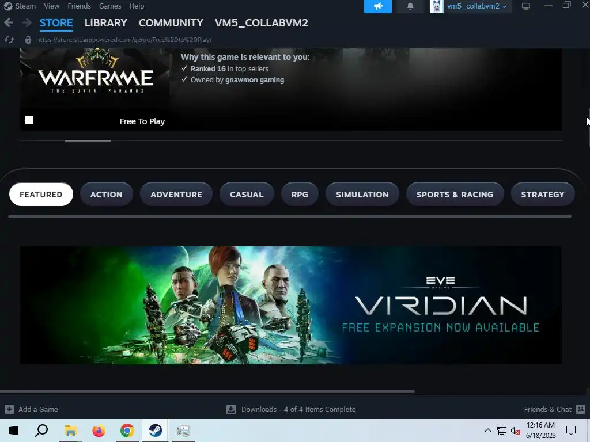
Task: Show hidden system tray icons
Action: (x=487, y=430)
